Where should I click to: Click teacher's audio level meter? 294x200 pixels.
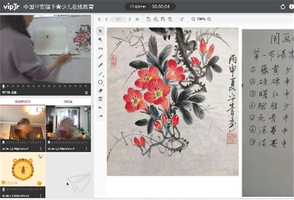tap(47, 86)
